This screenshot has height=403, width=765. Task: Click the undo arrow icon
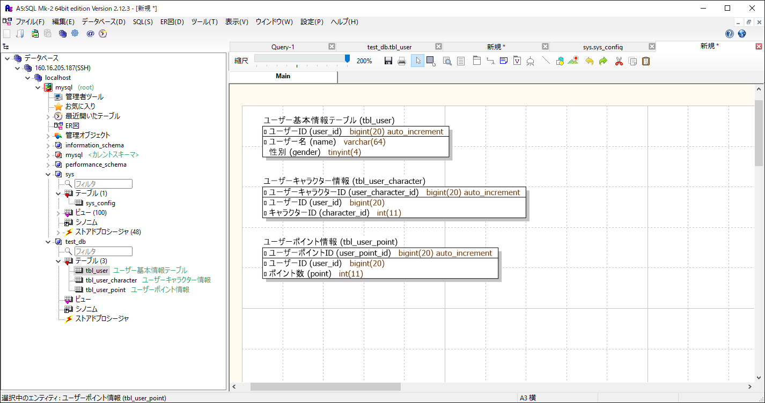click(x=588, y=61)
